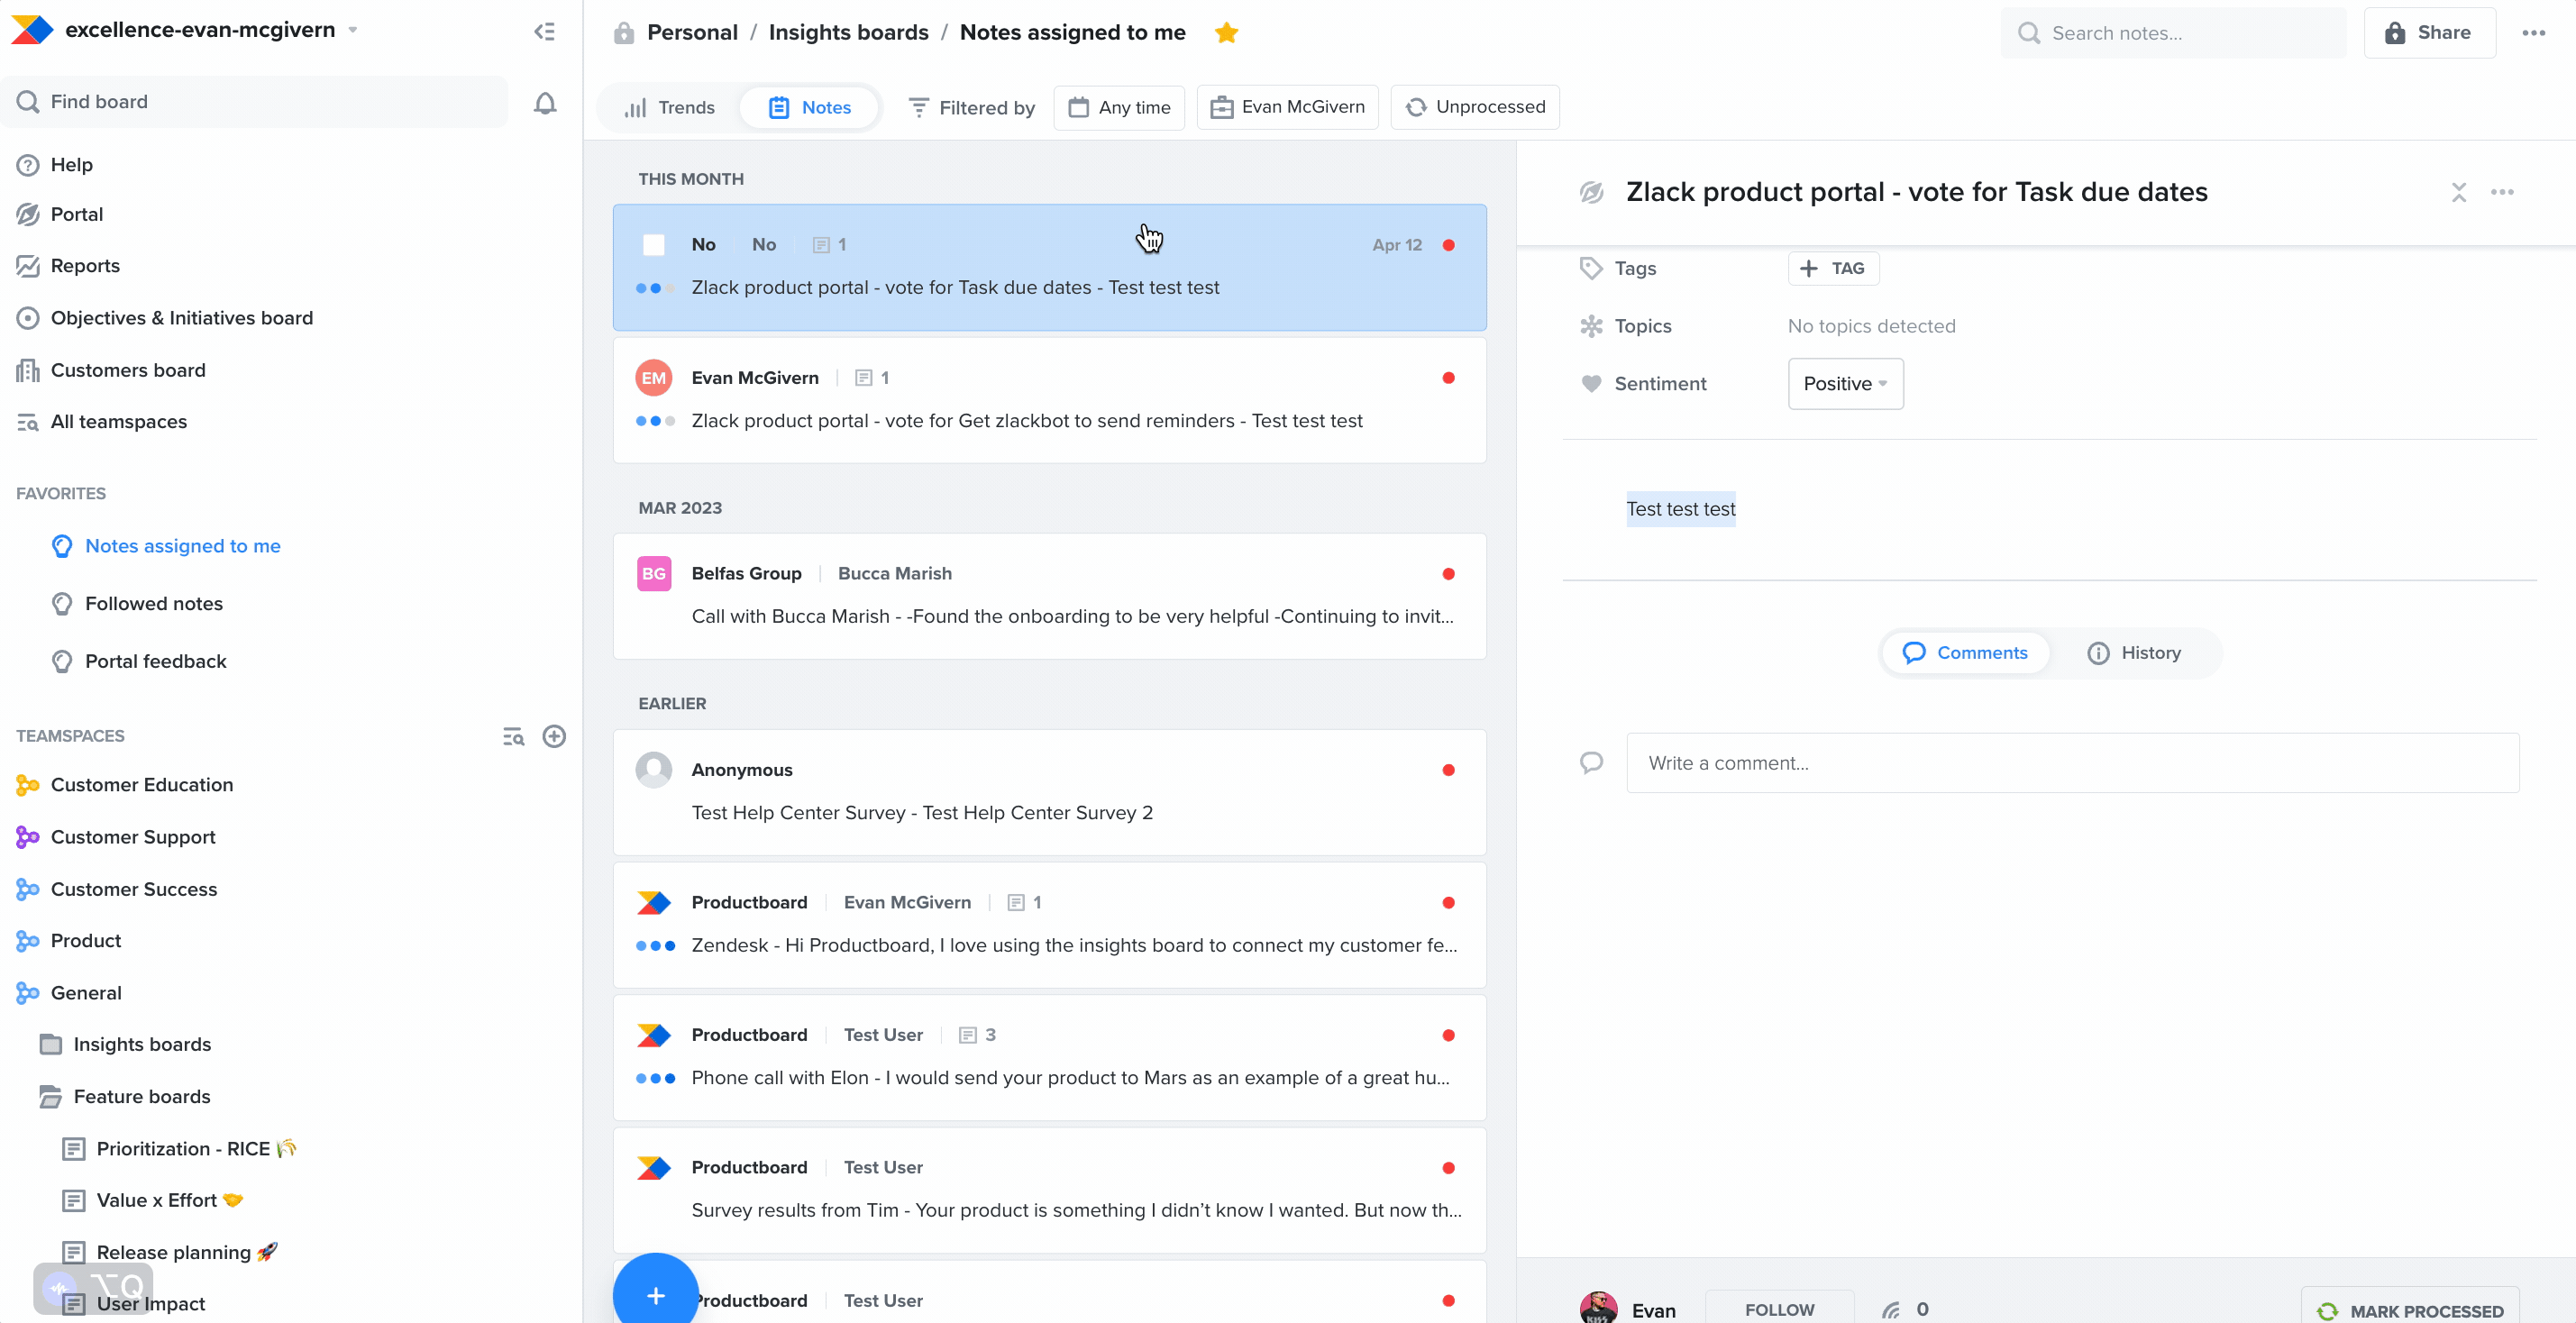Viewport: 2576px width, 1323px height.
Task: Toggle unprocessed dot on Phone call with Elon note
Action: coord(1448,1036)
